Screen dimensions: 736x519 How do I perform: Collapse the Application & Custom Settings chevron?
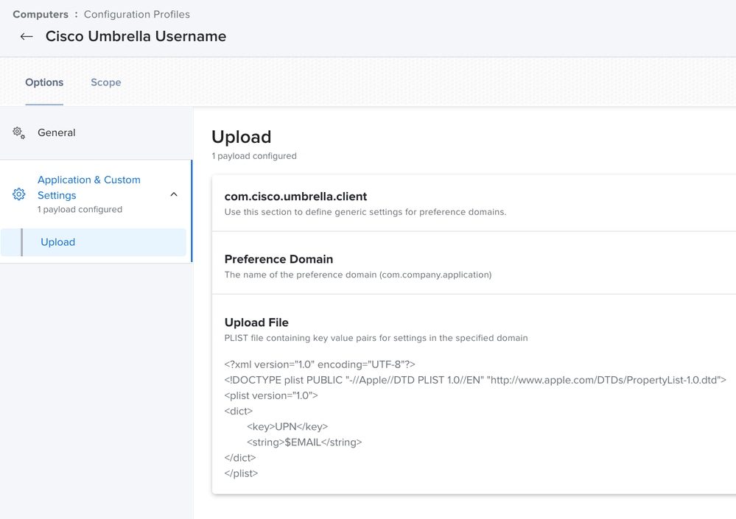(x=174, y=194)
